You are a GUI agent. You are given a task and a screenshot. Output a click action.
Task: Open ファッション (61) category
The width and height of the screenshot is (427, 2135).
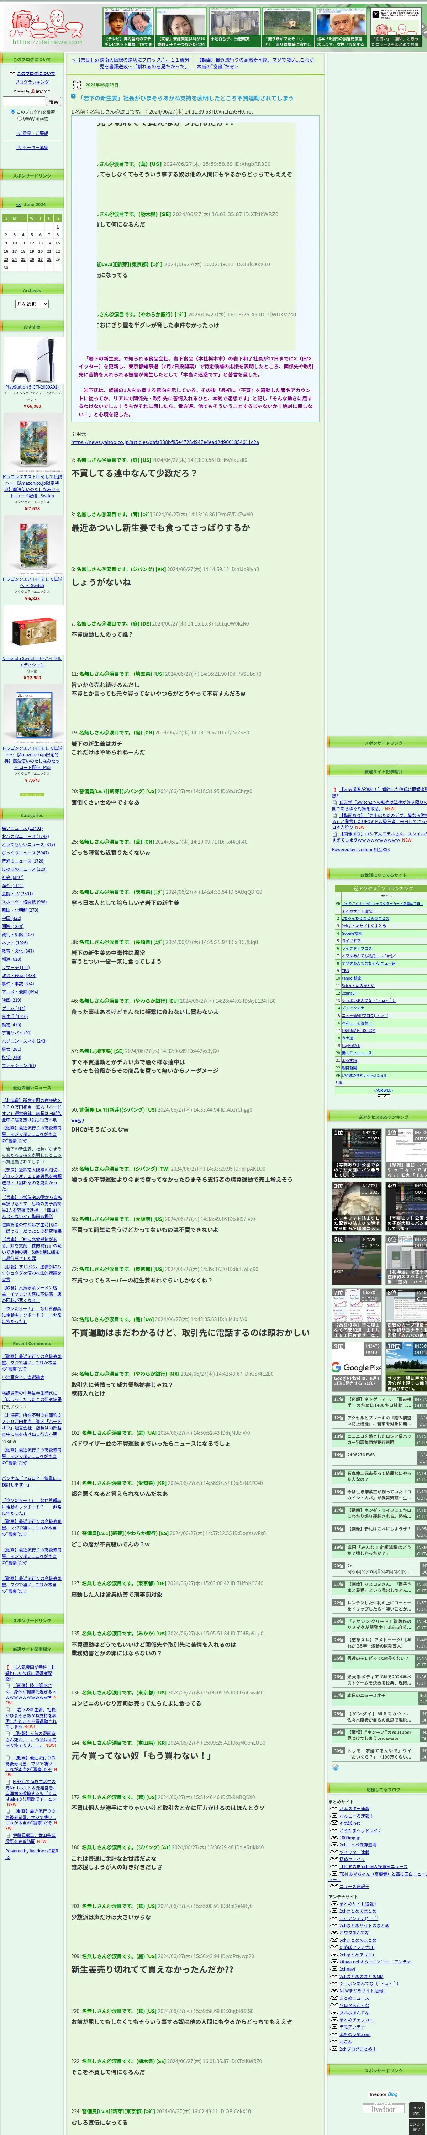point(19,1066)
